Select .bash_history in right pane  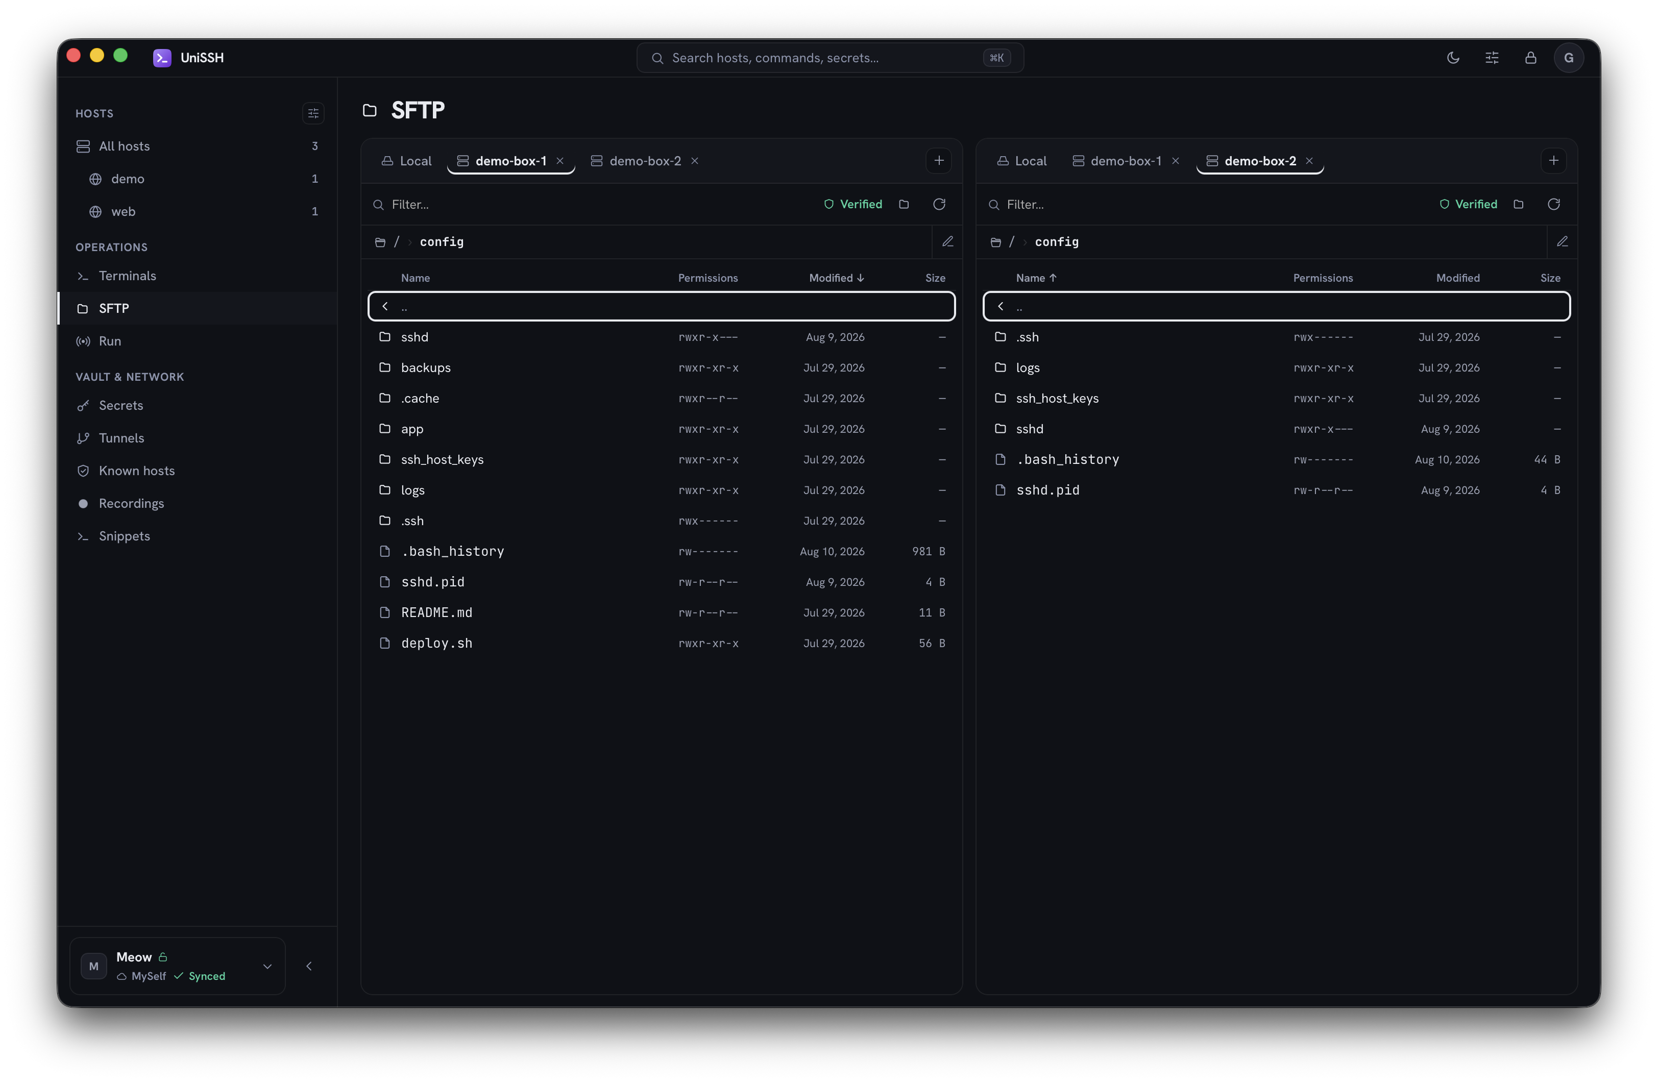point(1276,460)
